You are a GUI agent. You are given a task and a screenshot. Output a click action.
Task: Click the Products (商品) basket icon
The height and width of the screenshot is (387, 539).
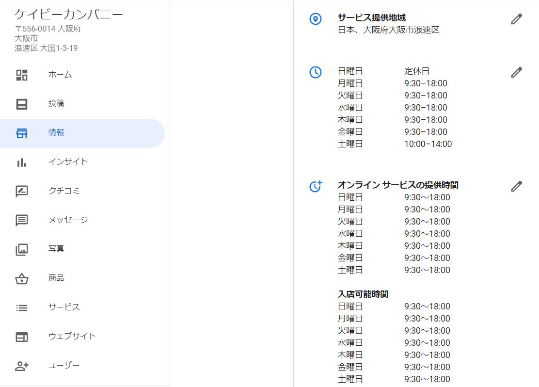coord(22,279)
